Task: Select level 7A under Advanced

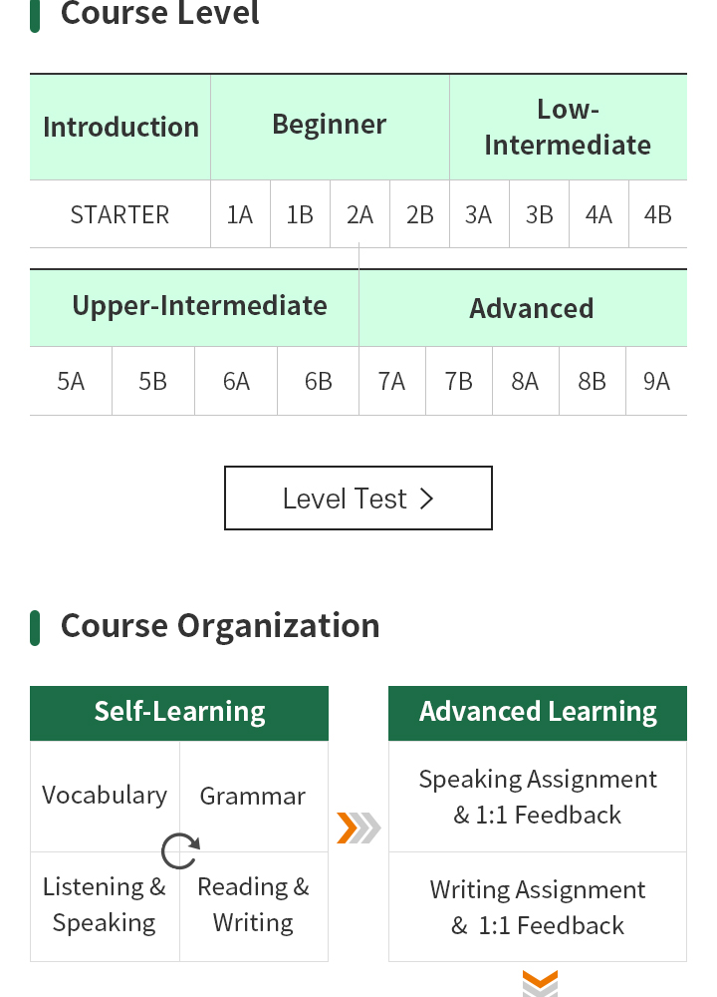Action: [x=391, y=381]
